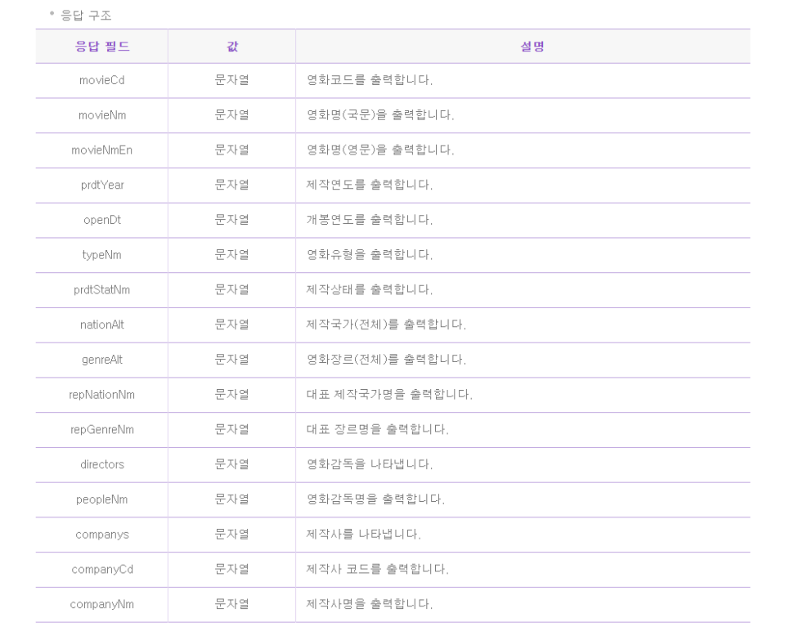Click the movieNmEn field name
This screenshot has width=790, height=640.
pos(101,150)
